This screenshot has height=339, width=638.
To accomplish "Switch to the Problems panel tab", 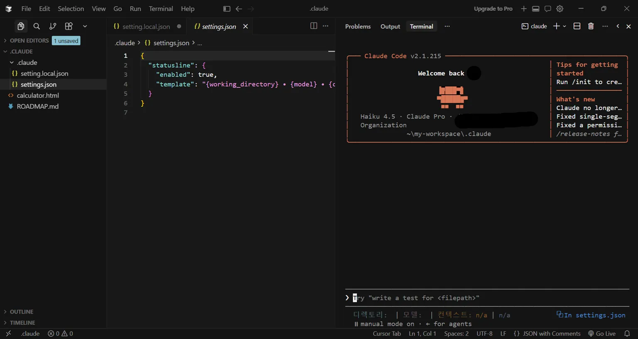I will click(x=358, y=27).
